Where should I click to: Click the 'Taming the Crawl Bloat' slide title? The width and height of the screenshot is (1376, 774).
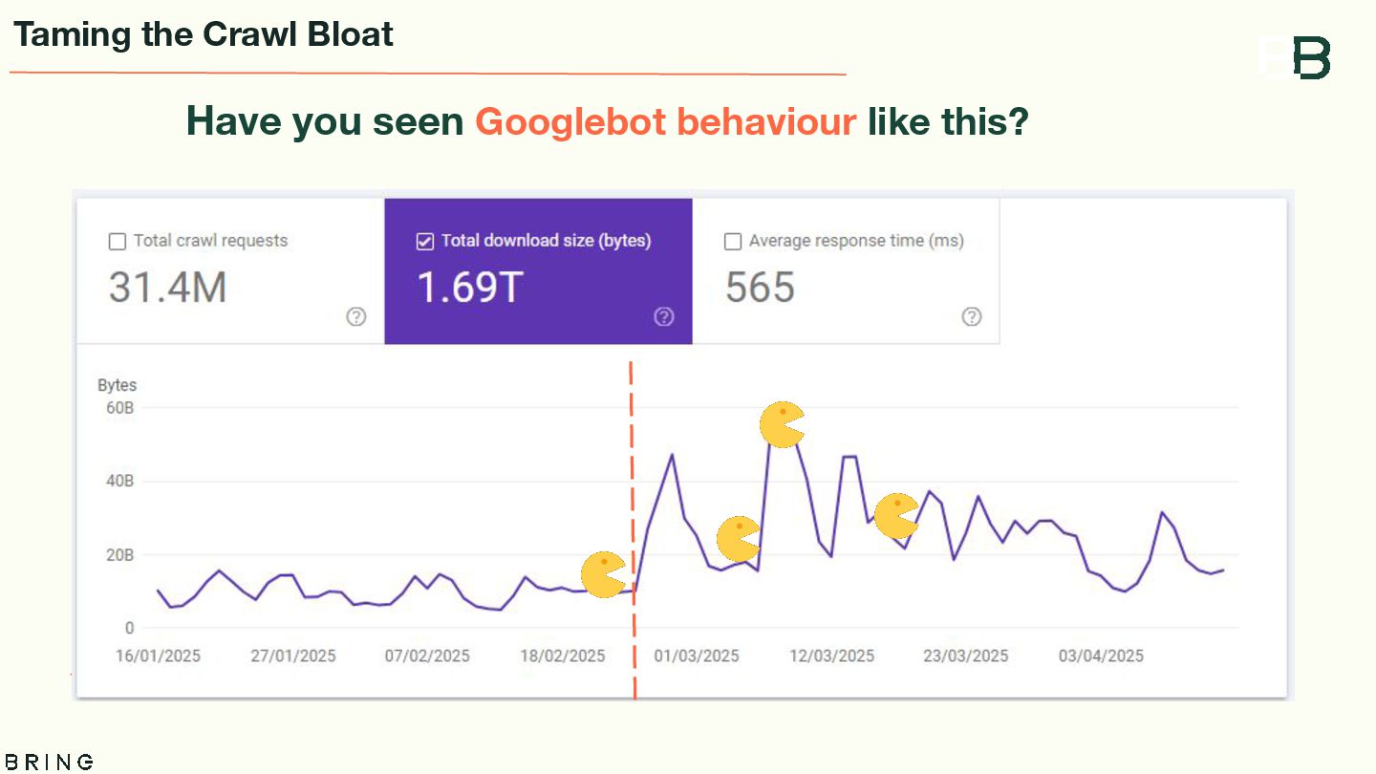click(x=204, y=35)
